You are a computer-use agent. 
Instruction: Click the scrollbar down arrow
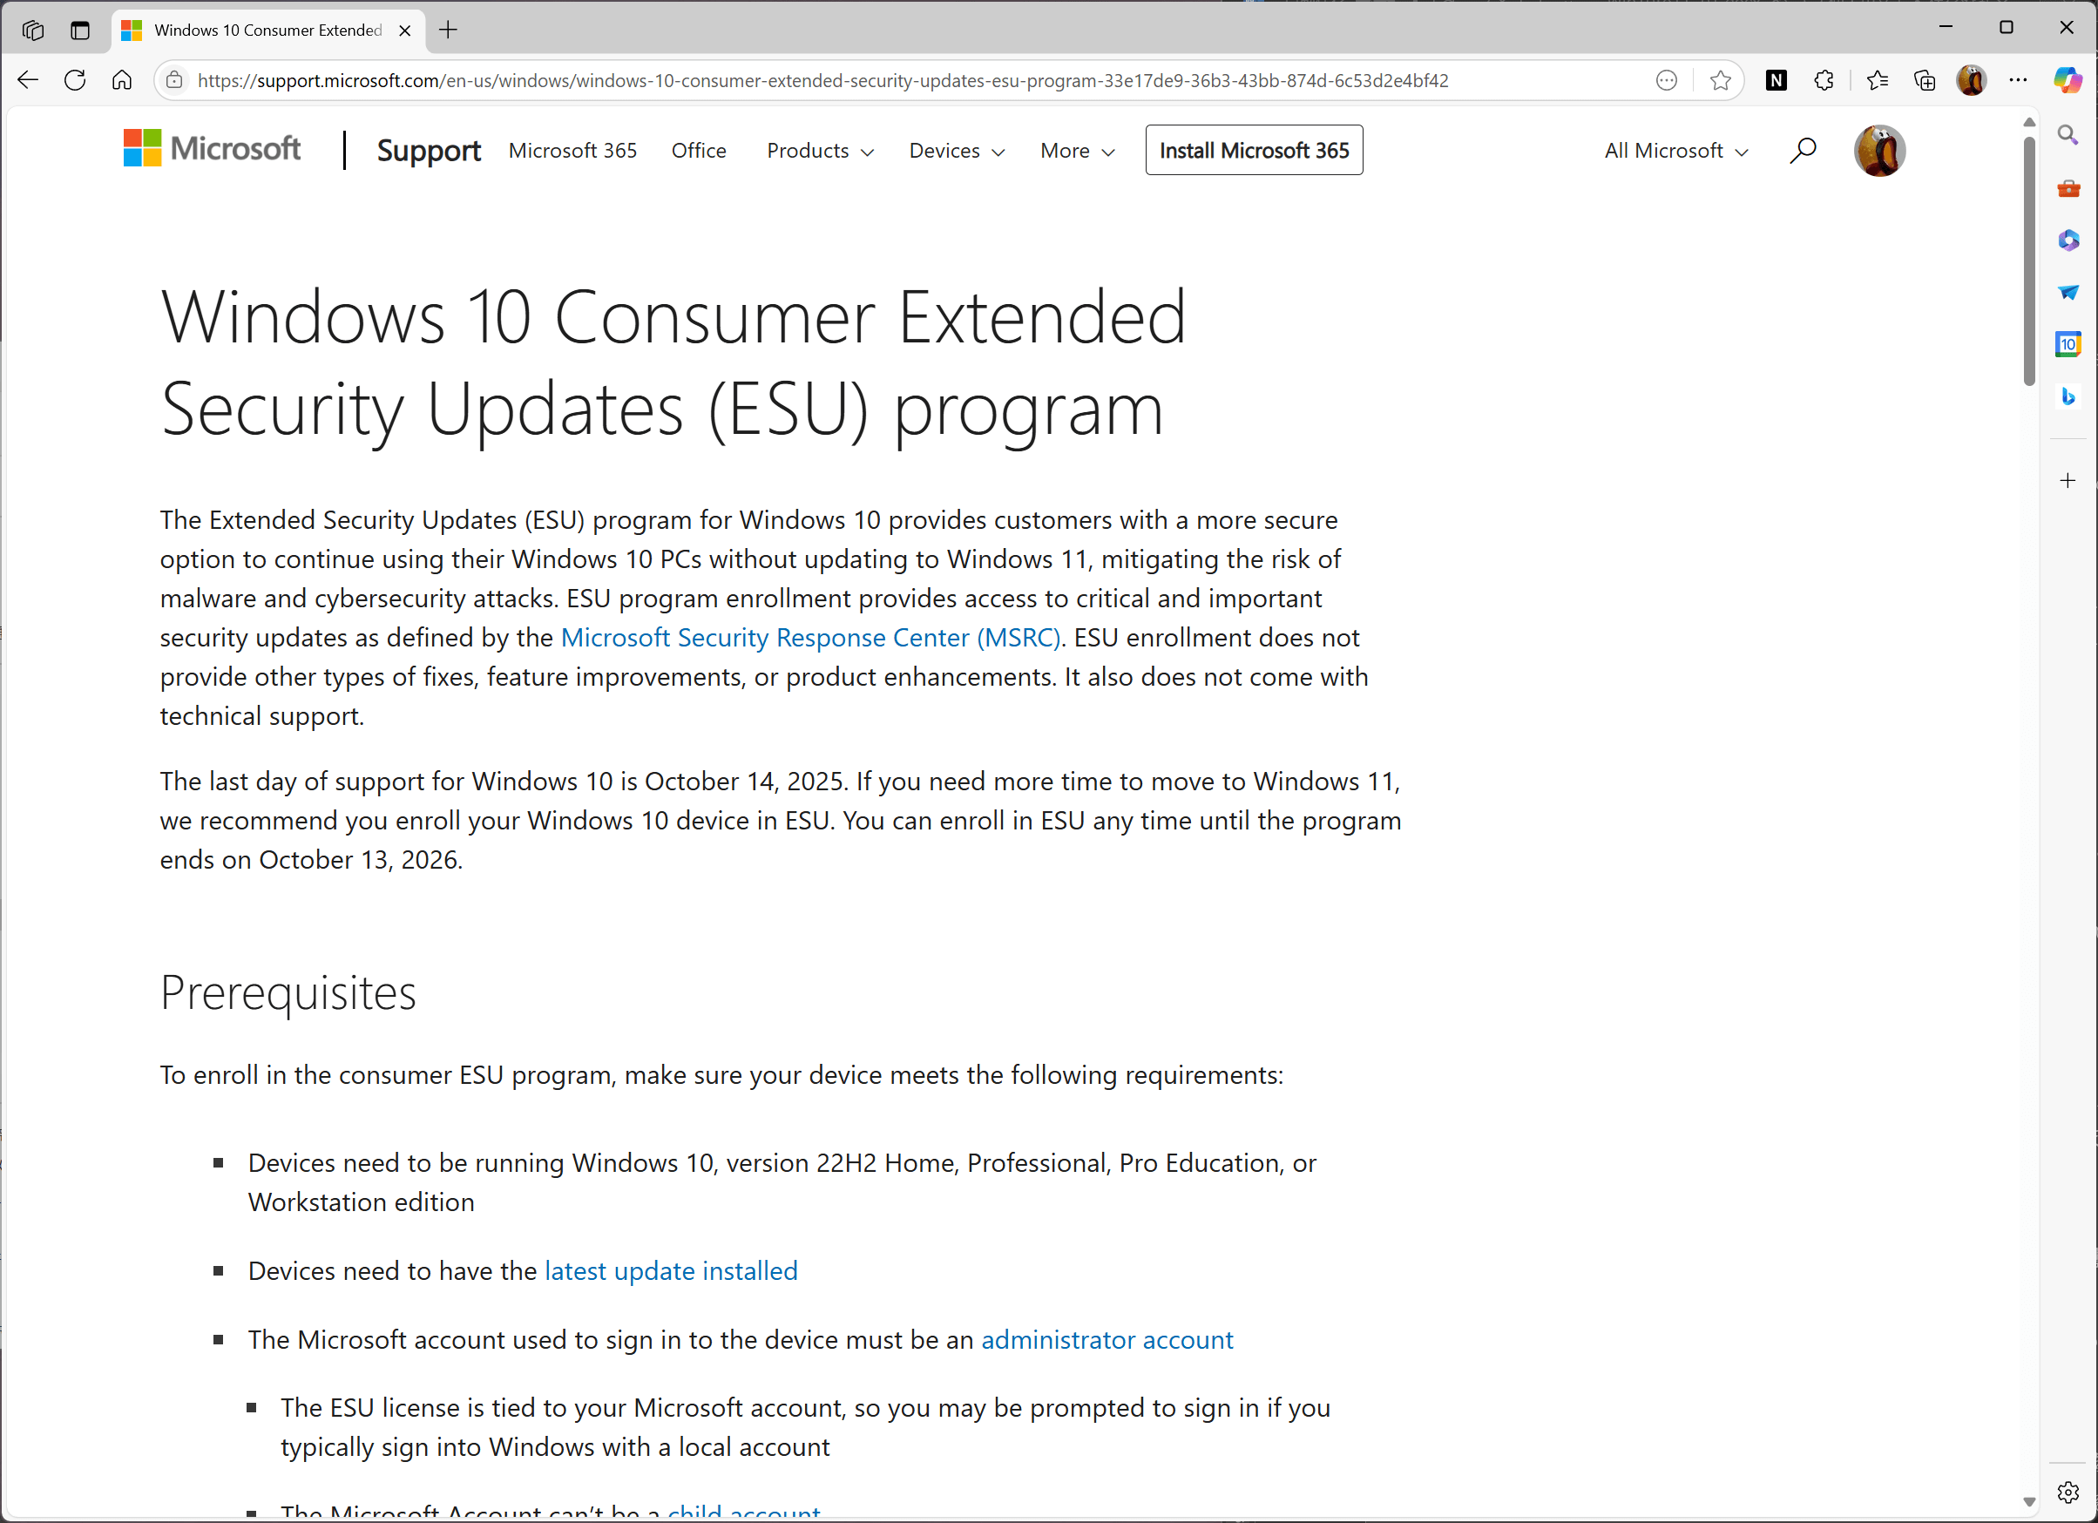2028,1501
